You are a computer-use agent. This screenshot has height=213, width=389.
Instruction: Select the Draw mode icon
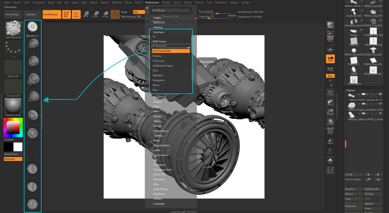pos(76,14)
